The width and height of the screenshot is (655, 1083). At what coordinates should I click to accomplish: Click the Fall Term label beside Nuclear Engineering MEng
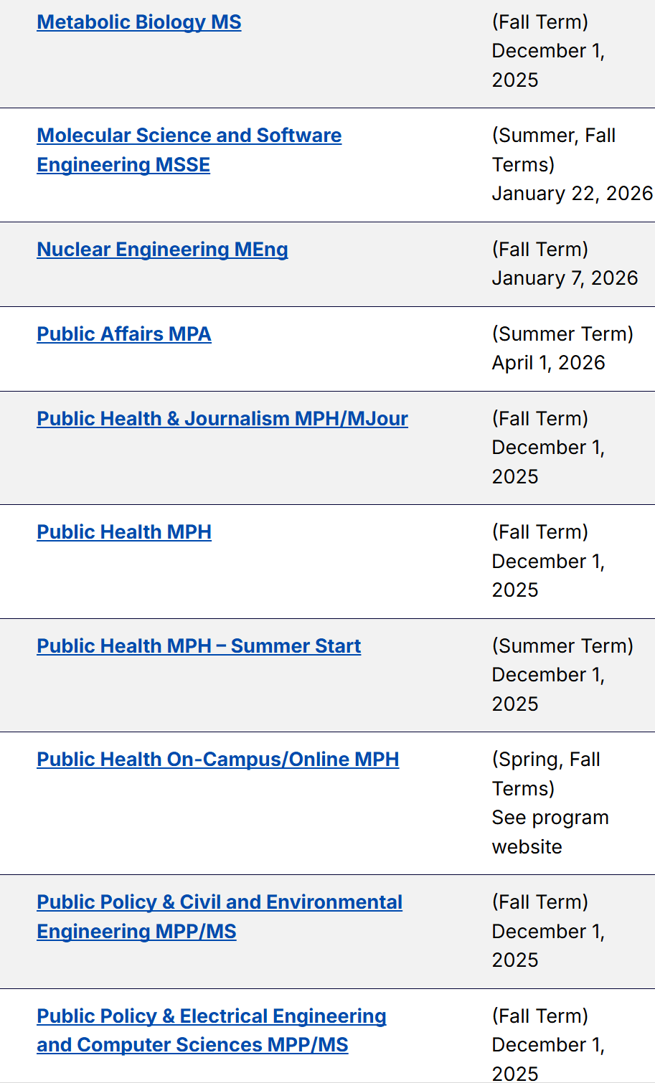click(539, 250)
